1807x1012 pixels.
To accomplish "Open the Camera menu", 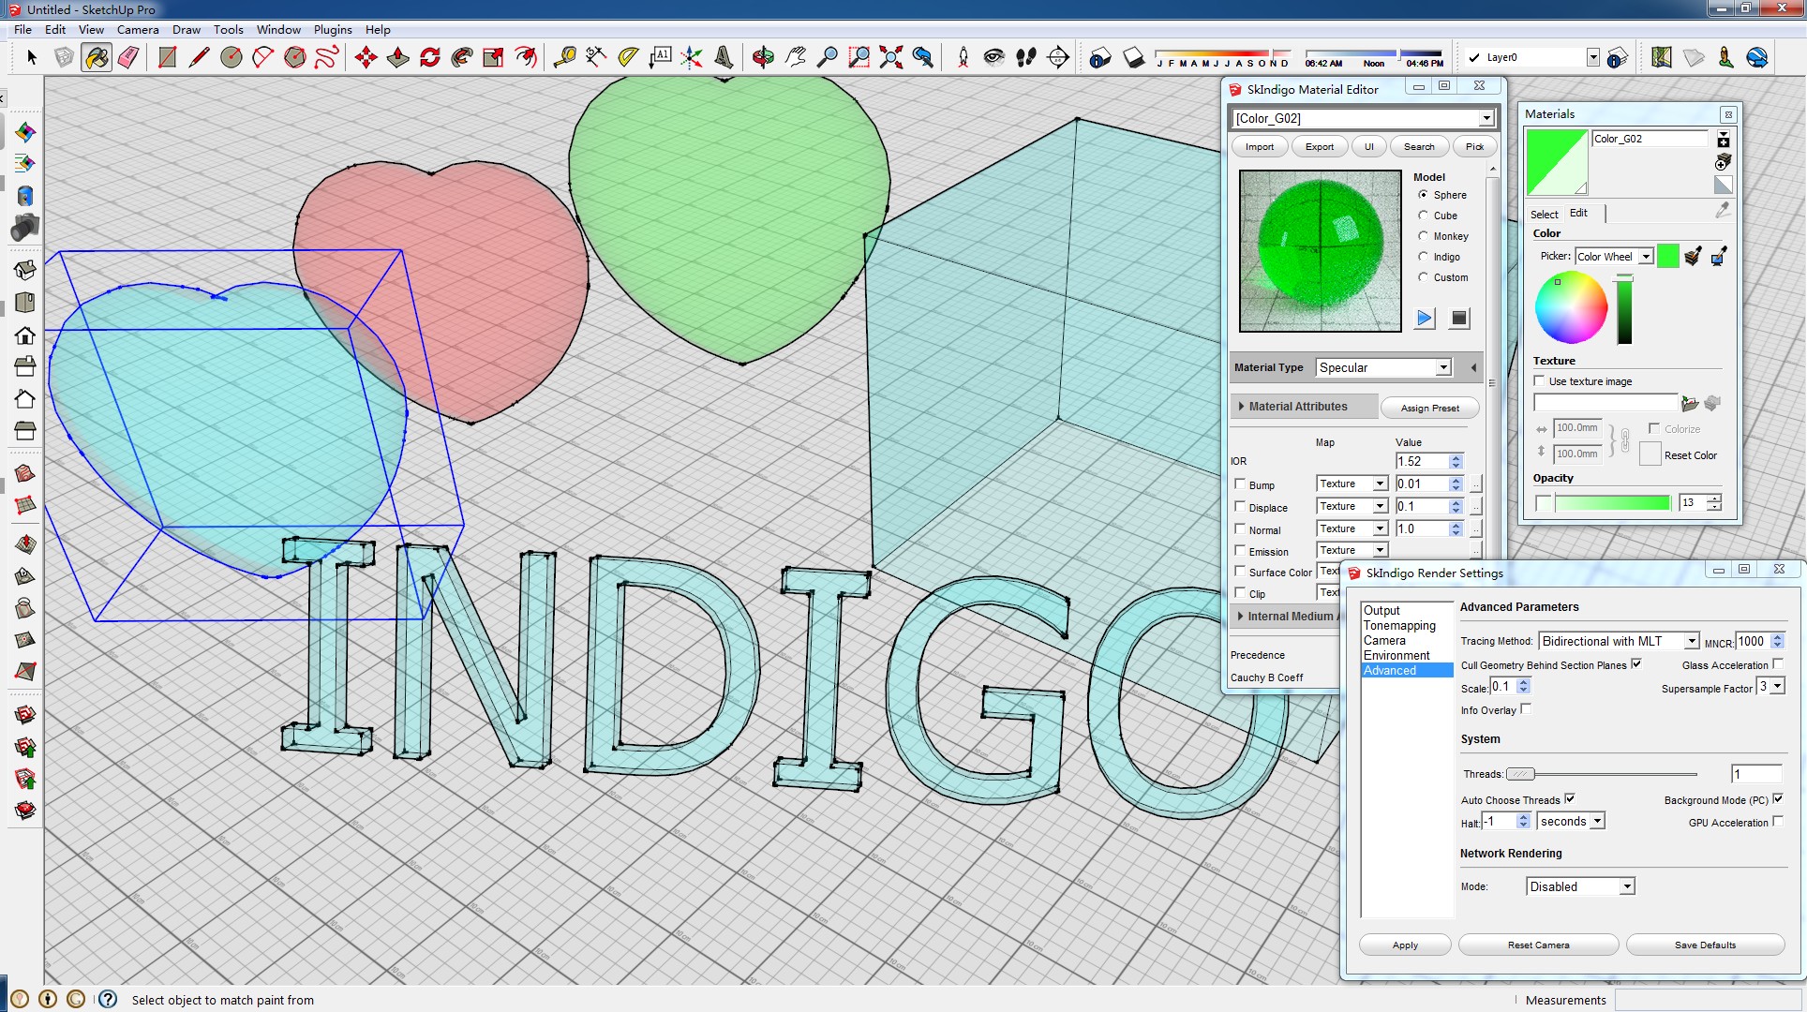I will point(138,29).
